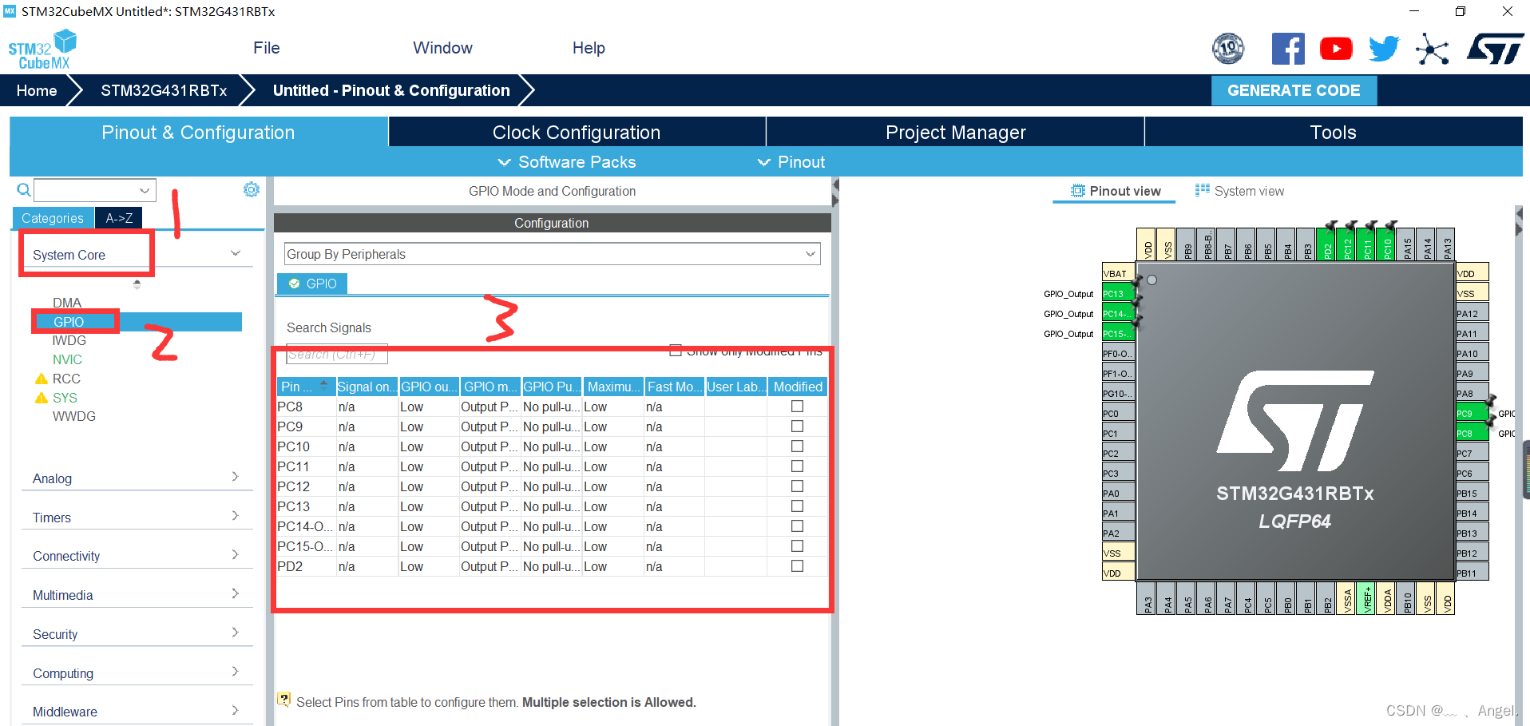1530x726 pixels.
Task: Open the Facebook link icon
Action: pos(1288,49)
